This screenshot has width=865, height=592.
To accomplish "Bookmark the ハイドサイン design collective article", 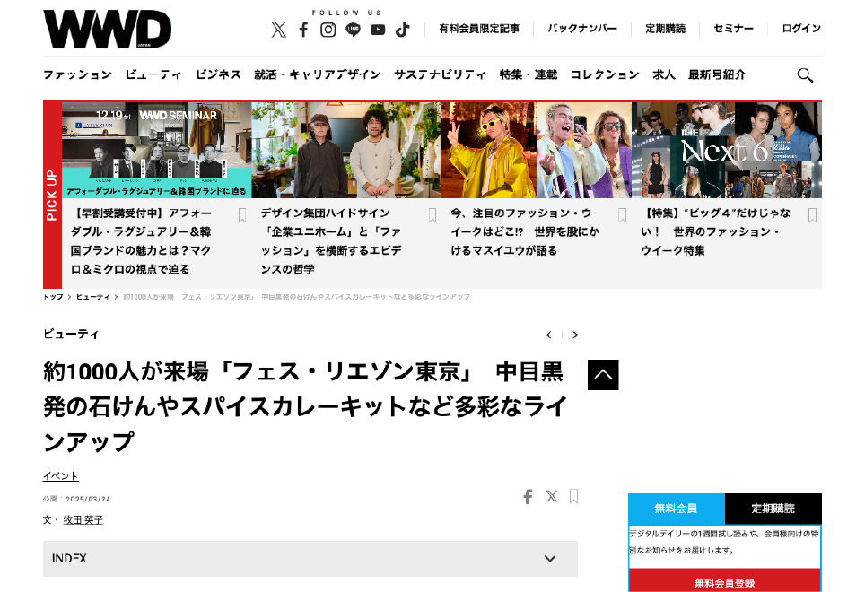I will (x=431, y=215).
